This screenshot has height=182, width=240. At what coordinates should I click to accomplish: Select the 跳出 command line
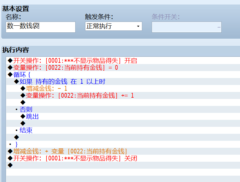pyautogui.click(x=123, y=116)
